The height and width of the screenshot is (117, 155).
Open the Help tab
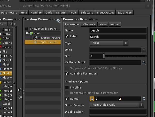(24, 13)
